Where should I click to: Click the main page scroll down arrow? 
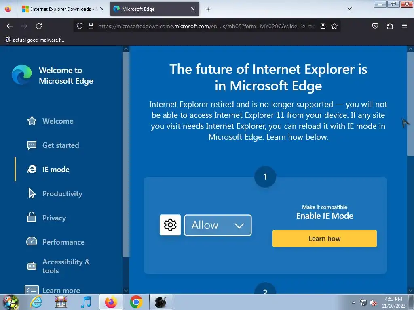coord(411,291)
